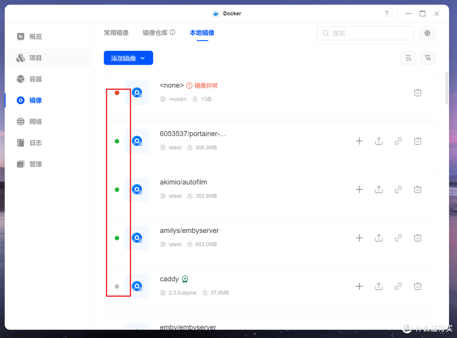Delete the <none> abnormal image
457x338 pixels.
click(418, 93)
